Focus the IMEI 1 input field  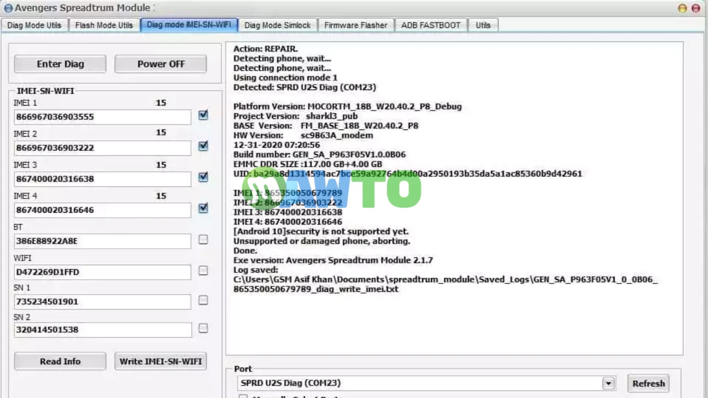(103, 117)
